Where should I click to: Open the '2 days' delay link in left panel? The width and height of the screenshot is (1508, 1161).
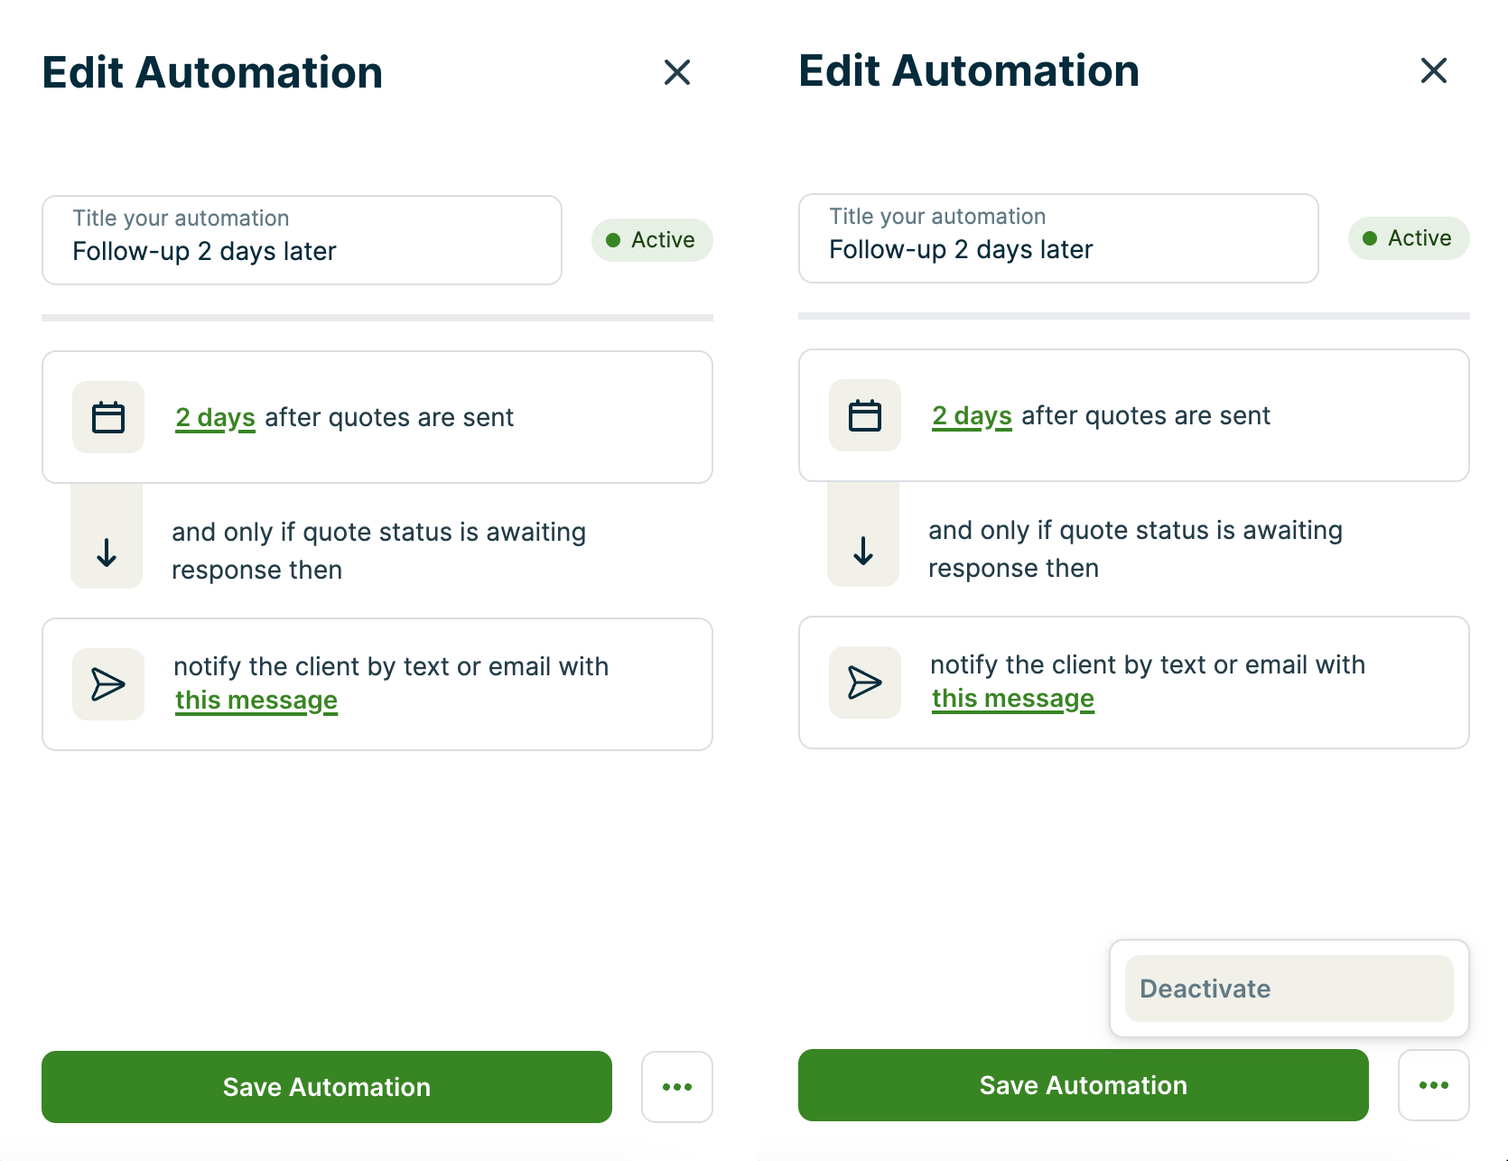[x=215, y=417]
